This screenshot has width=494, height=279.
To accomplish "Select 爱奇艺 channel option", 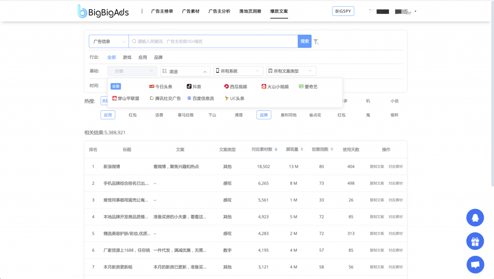I will [x=308, y=87].
